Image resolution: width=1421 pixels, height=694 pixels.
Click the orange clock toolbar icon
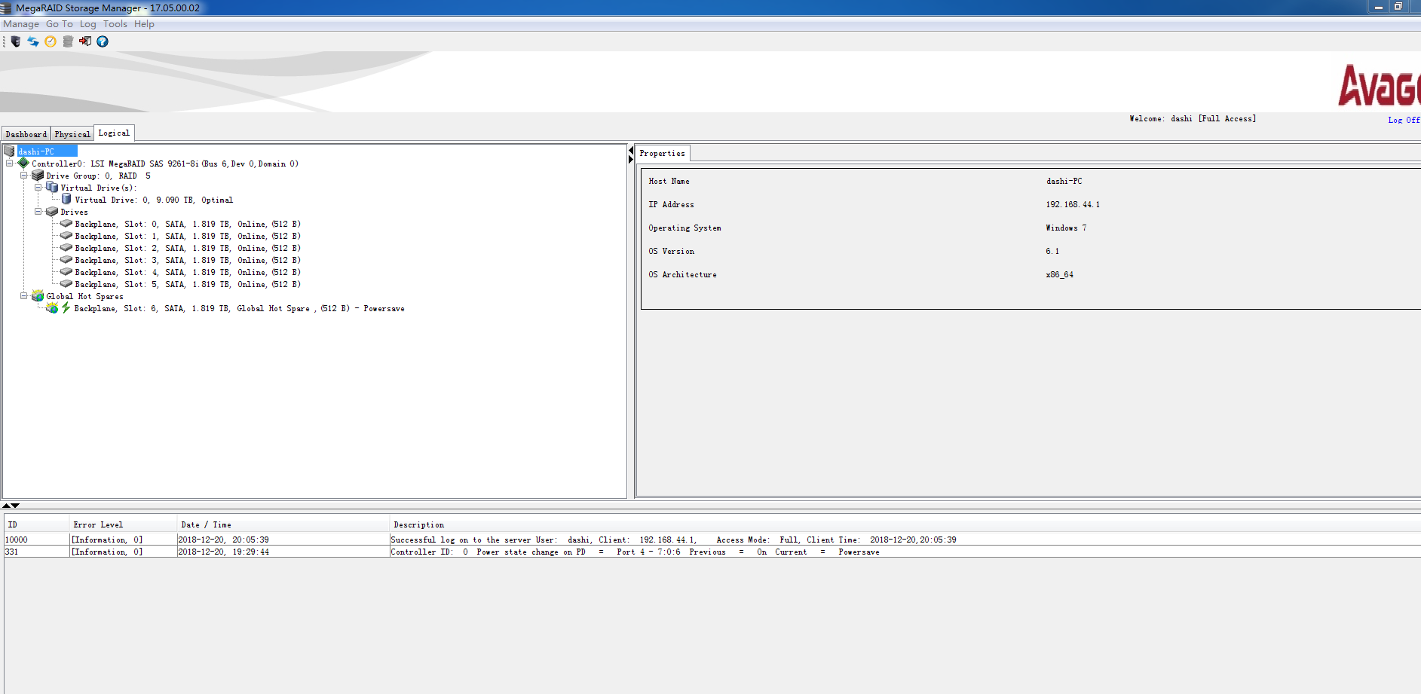coord(51,41)
